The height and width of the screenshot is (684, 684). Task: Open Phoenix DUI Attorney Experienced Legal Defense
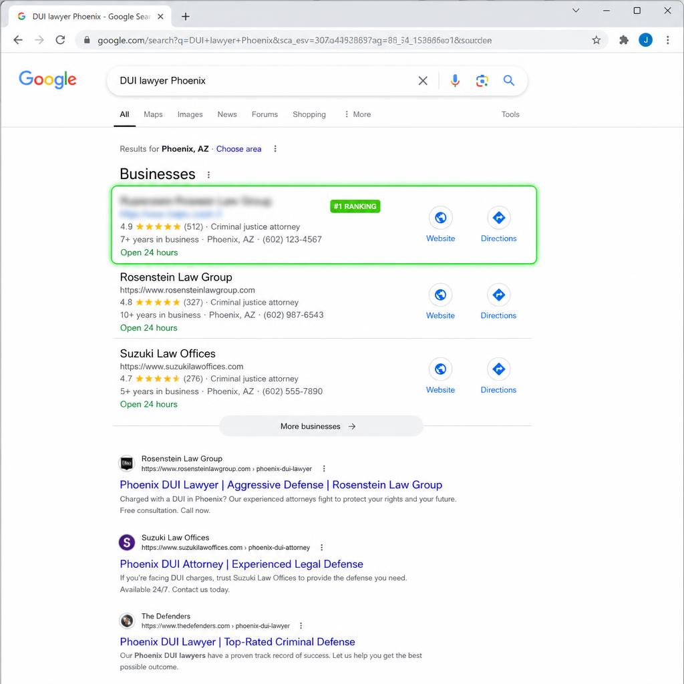click(241, 564)
